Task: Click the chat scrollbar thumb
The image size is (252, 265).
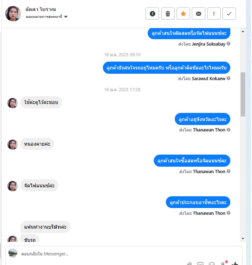Action: click(243, 94)
